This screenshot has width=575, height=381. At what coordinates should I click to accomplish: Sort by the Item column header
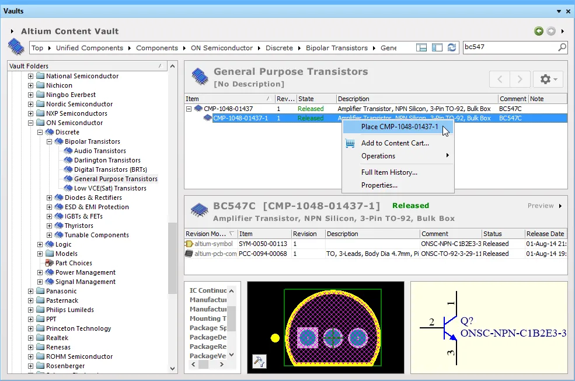229,99
